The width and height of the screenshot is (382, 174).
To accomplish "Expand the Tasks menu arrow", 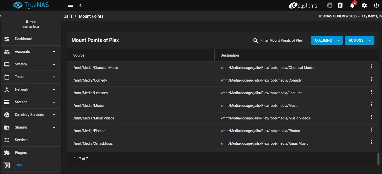I will coord(54,77).
